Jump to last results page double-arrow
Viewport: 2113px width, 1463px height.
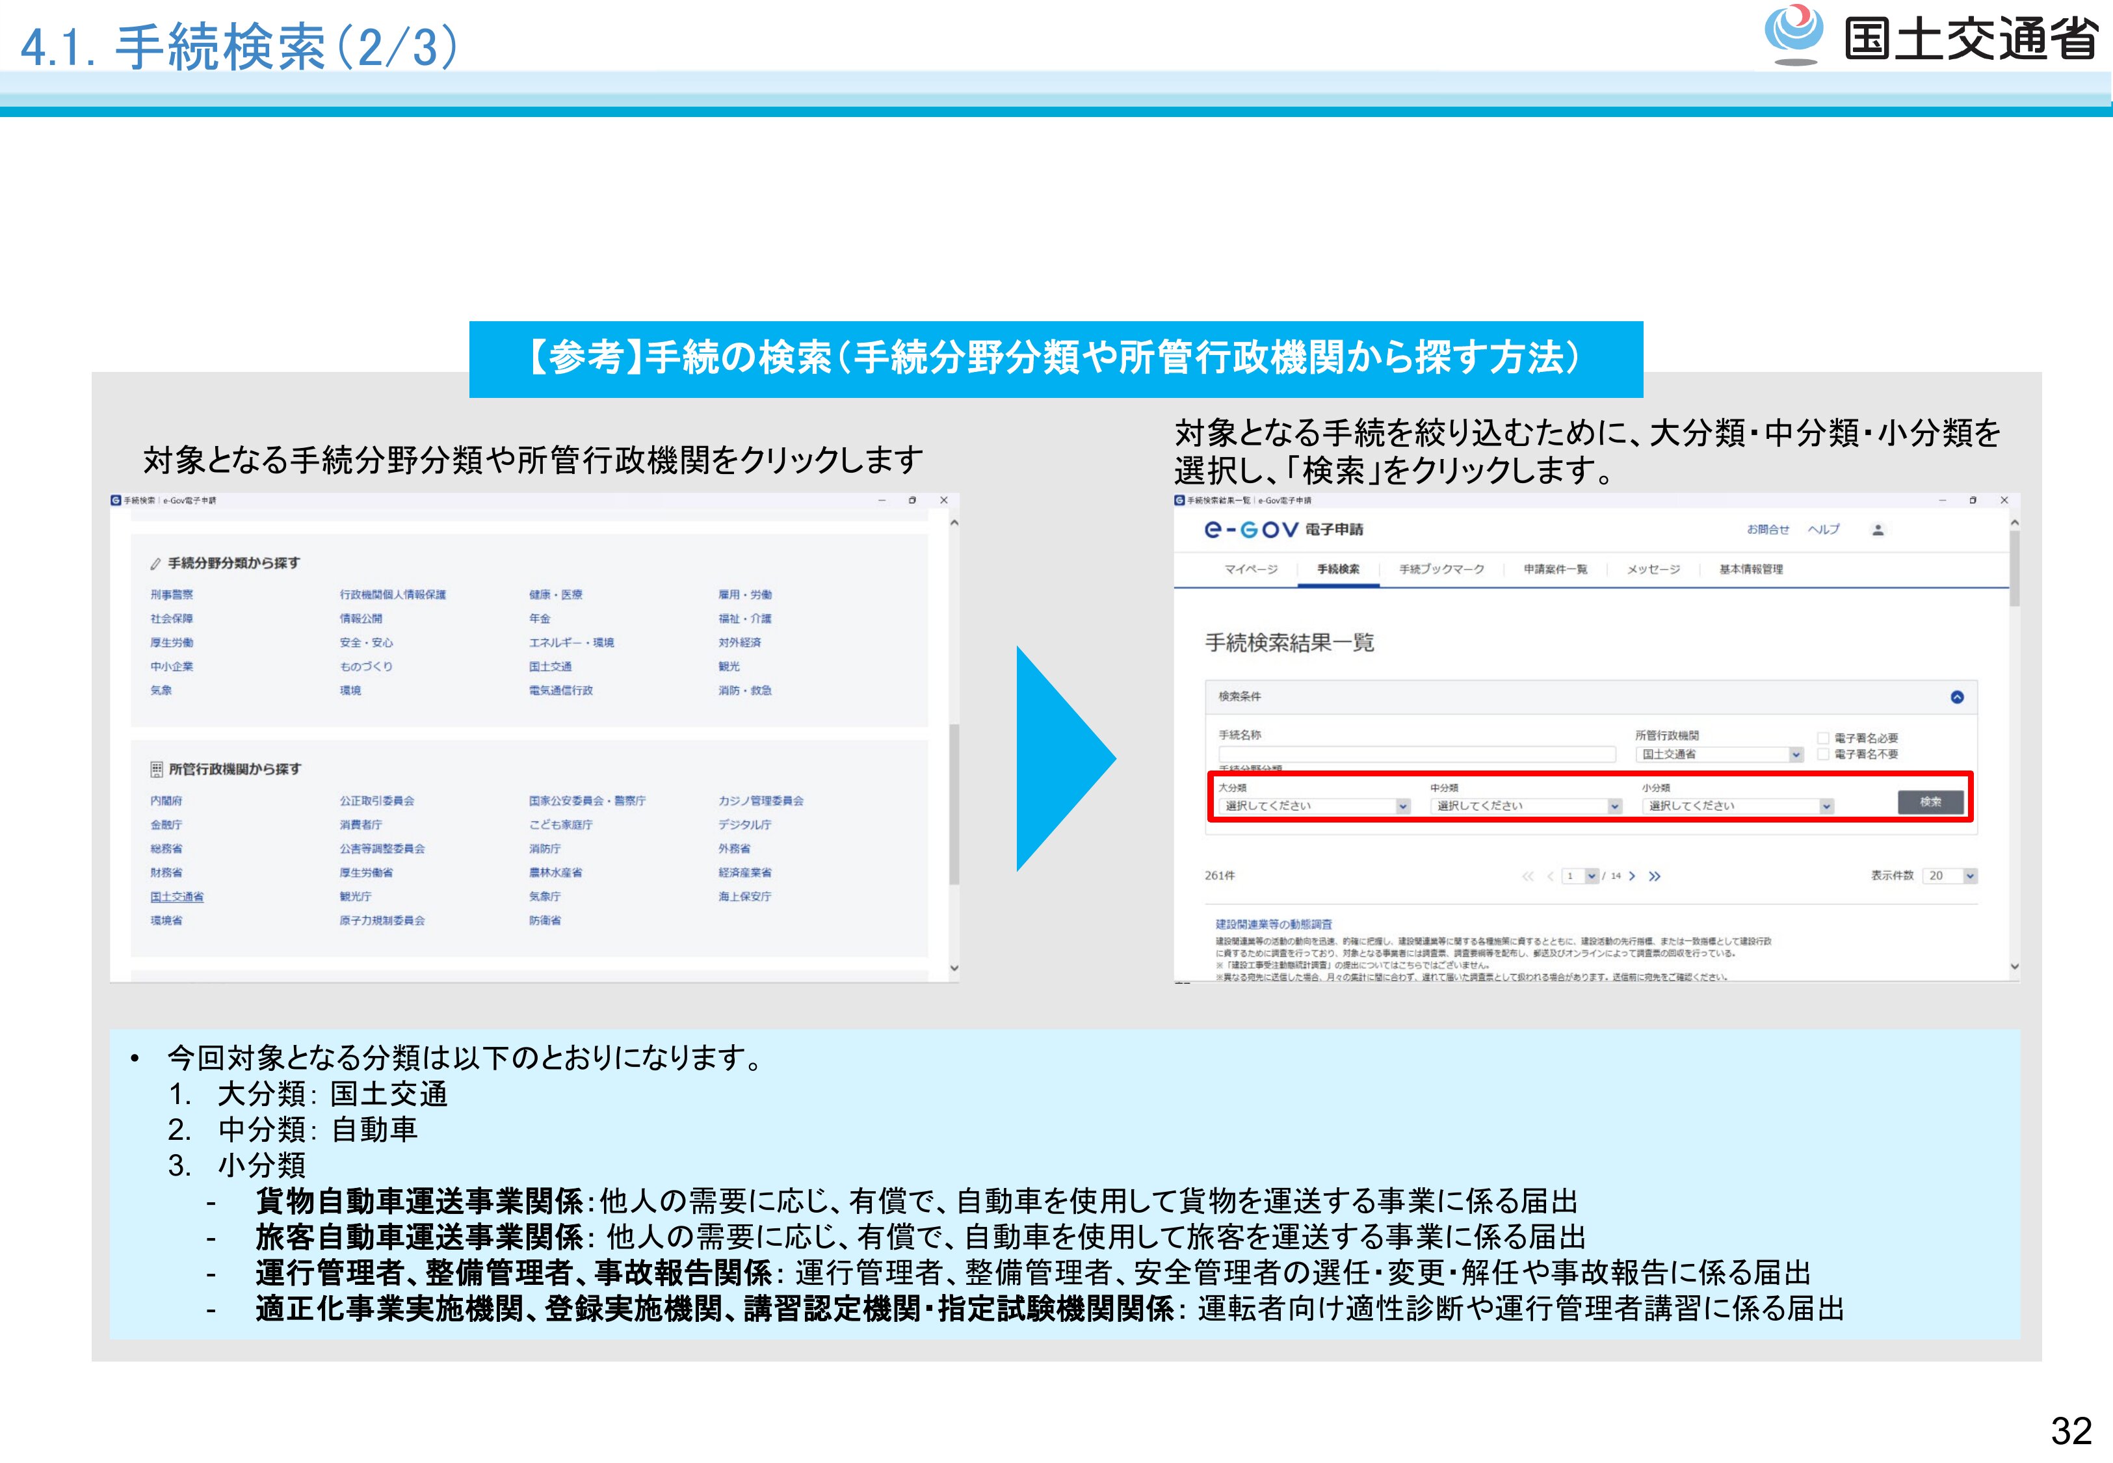(x=1655, y=876)
